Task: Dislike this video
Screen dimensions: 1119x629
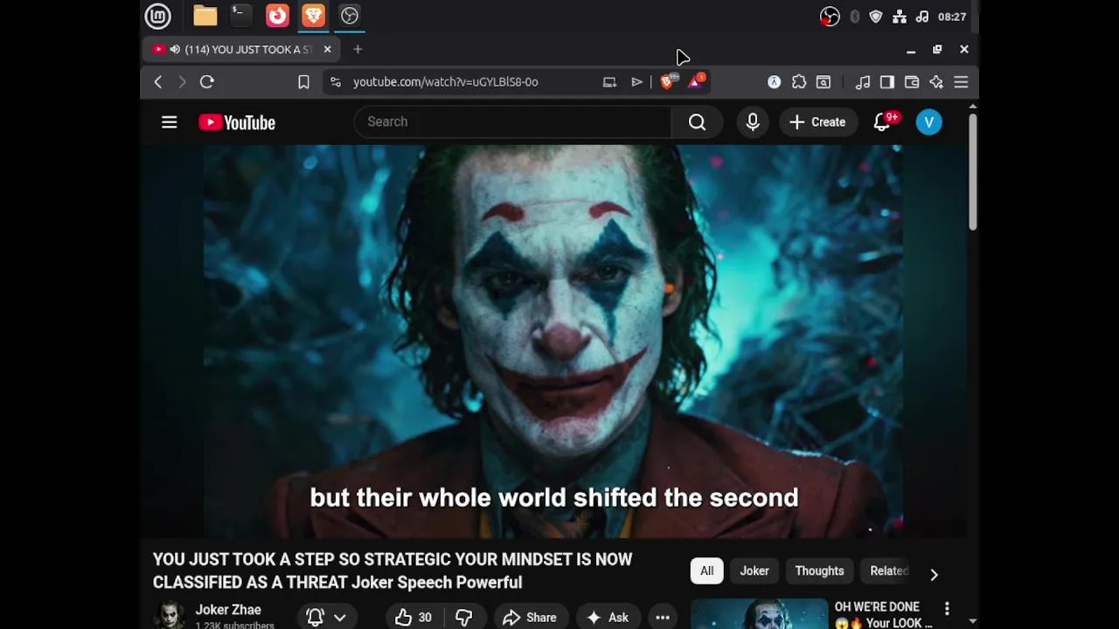Action: click(x=464, y=618)
